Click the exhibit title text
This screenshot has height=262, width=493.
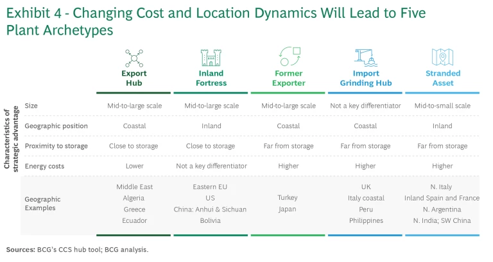(216, 22)
